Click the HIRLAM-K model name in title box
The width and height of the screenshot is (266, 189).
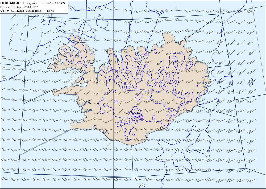pyautogui.click(x=10, y=3)
